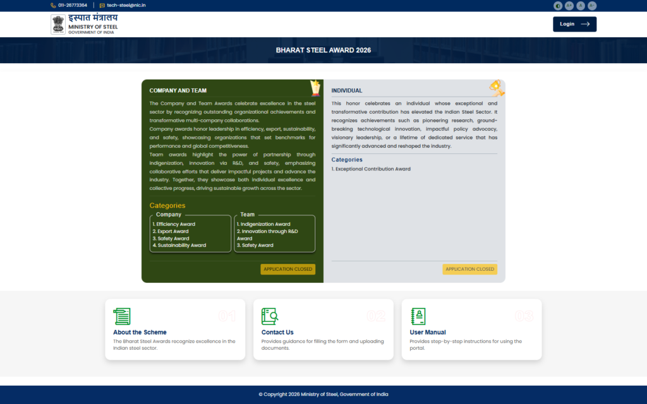Decrease font size with A- button
The width and height of the screenshot is (647, 404).
[592, 6]
